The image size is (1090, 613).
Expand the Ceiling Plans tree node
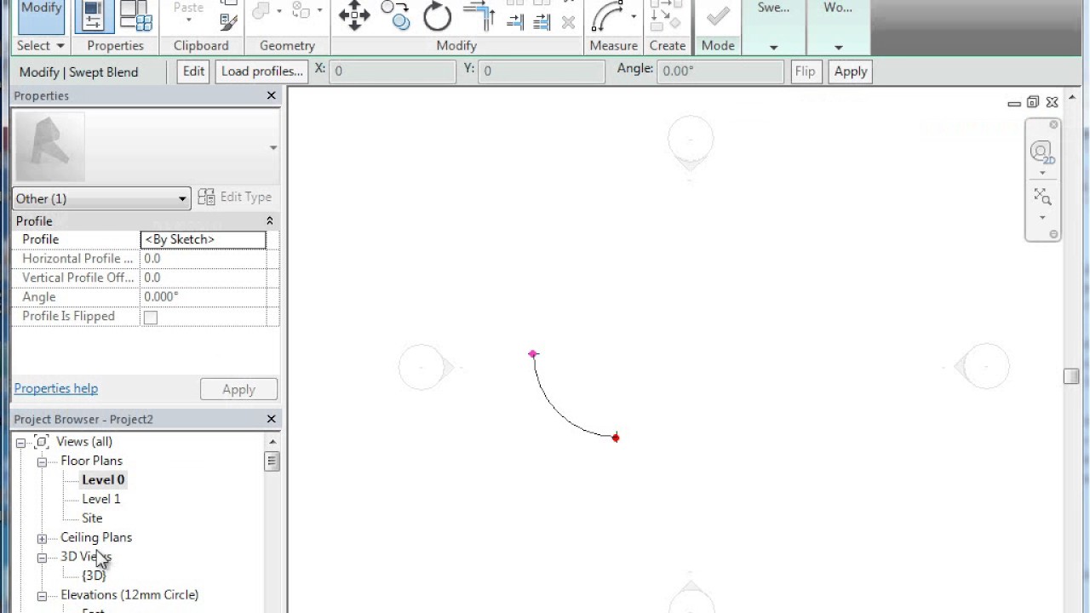pos(42,538)
